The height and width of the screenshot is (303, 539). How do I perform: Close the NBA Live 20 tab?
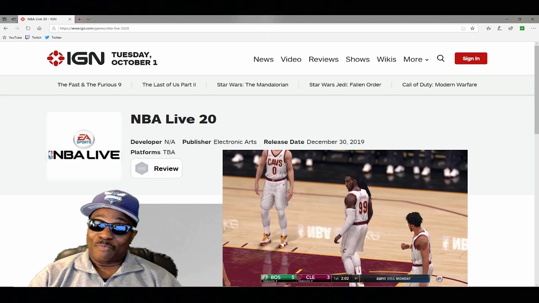click(70, 19)
